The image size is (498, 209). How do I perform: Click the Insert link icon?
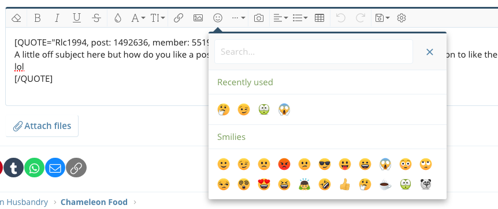point(179,18)
